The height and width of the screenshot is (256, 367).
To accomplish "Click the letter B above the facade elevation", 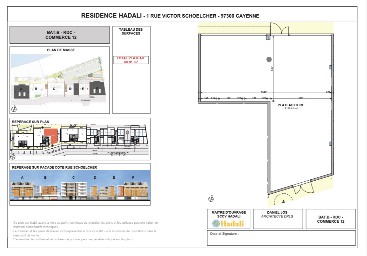I will [x=45, y=177].
